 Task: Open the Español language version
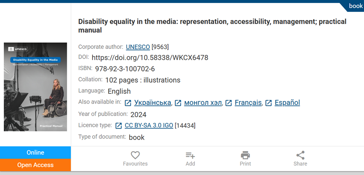tap(287, 103)
